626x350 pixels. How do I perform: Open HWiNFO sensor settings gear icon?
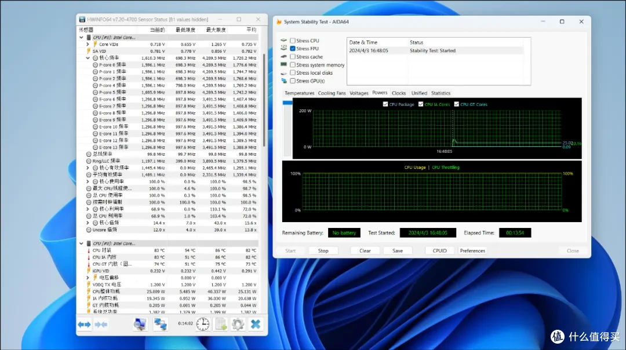(x=238, y=324)
